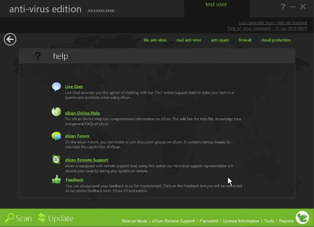The width and height of the screenshot is (314, 227).
Task: Open eScan Remote Support link in help list
Action: coord(87,160)
